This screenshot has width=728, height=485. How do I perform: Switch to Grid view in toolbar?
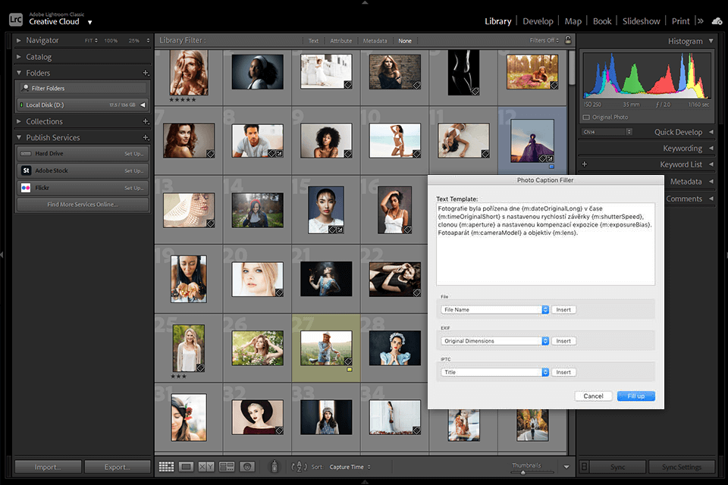(x=166, y=467)
